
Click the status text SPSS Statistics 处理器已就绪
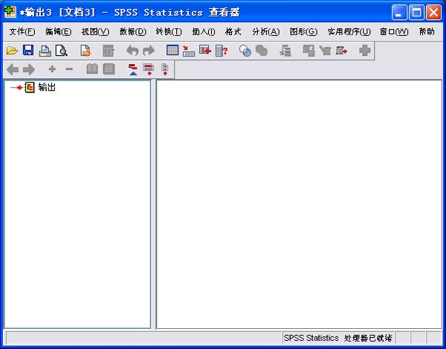coord(338,338)
